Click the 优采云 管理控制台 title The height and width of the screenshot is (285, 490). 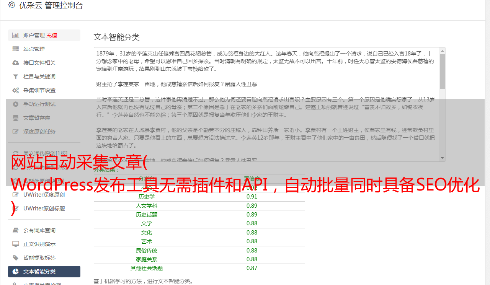click(51, 5)
